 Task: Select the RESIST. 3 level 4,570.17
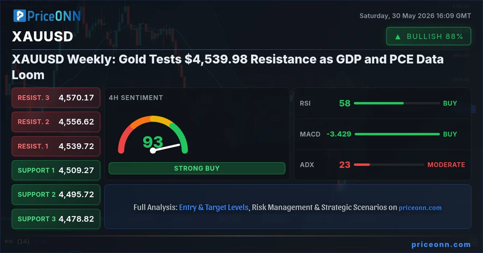[56, 98]
